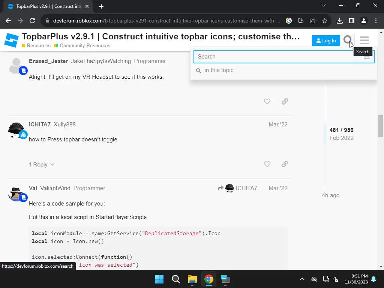Toggle the Chrome side panel icon
The image size is (384, 288).
(352, 21)
